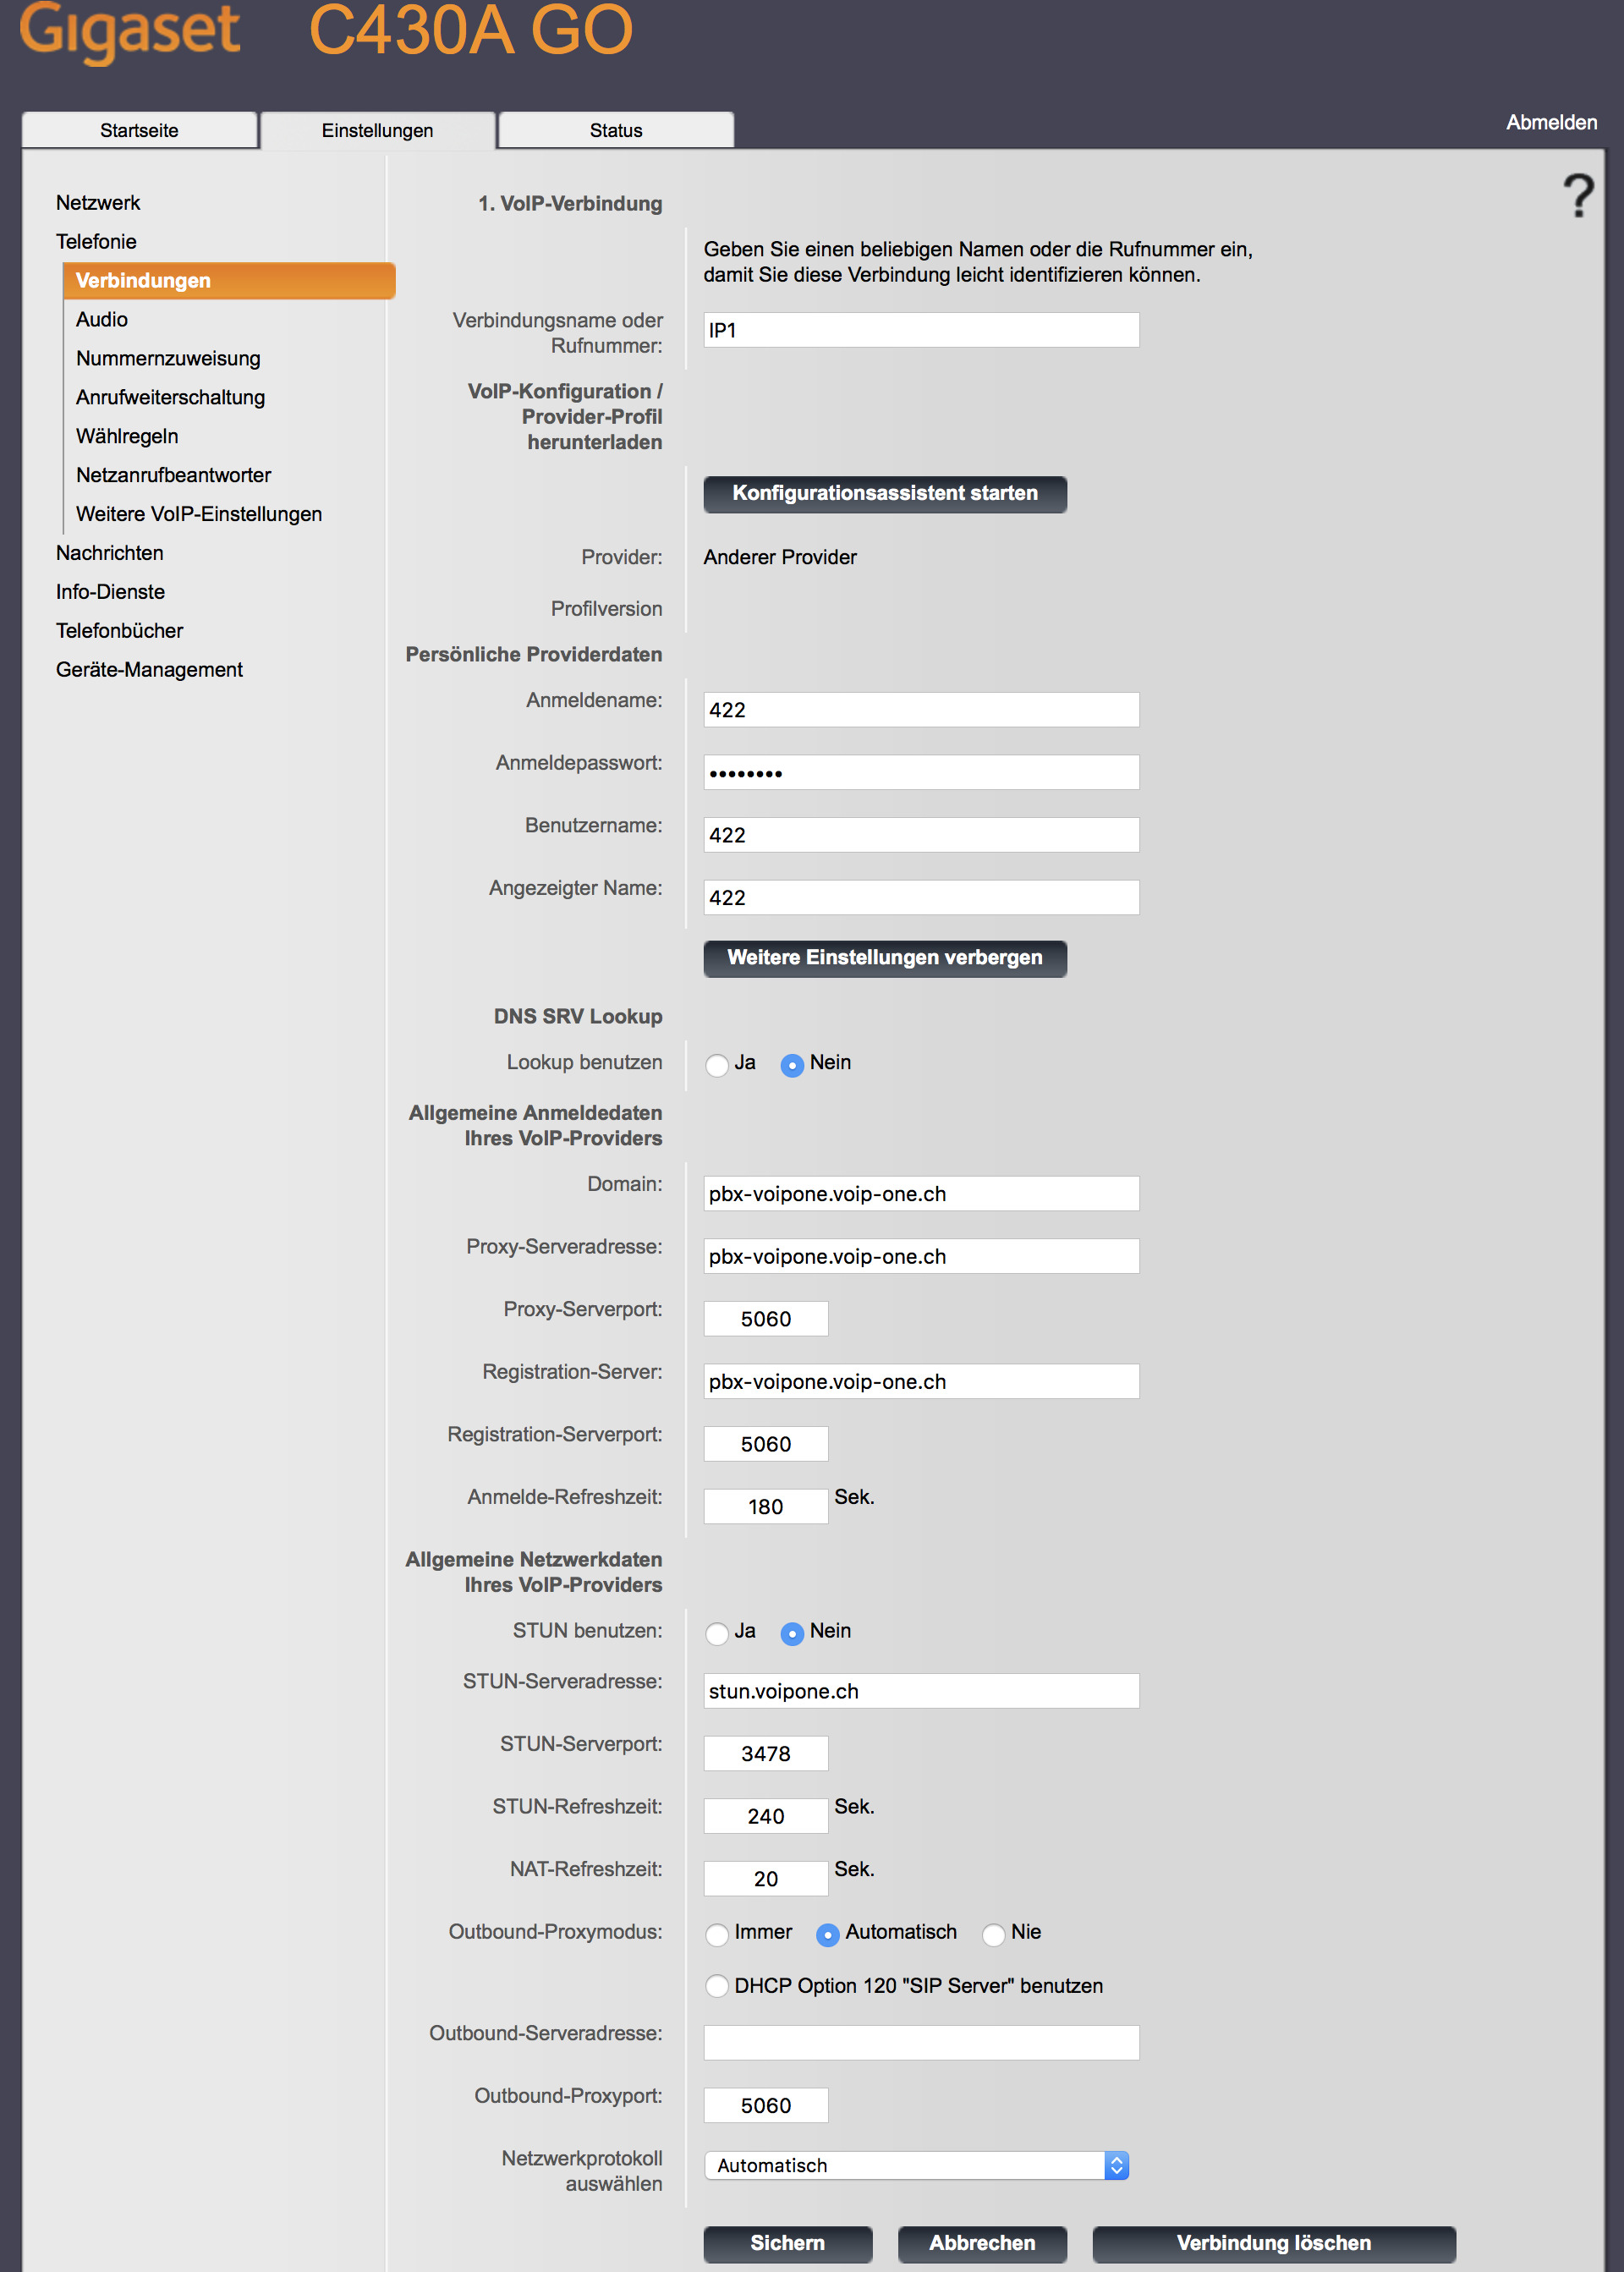This screenshot has width=1624, height=2272.
Task: Focus the Proxy-Serverport field
Action: coord(766,1318)
